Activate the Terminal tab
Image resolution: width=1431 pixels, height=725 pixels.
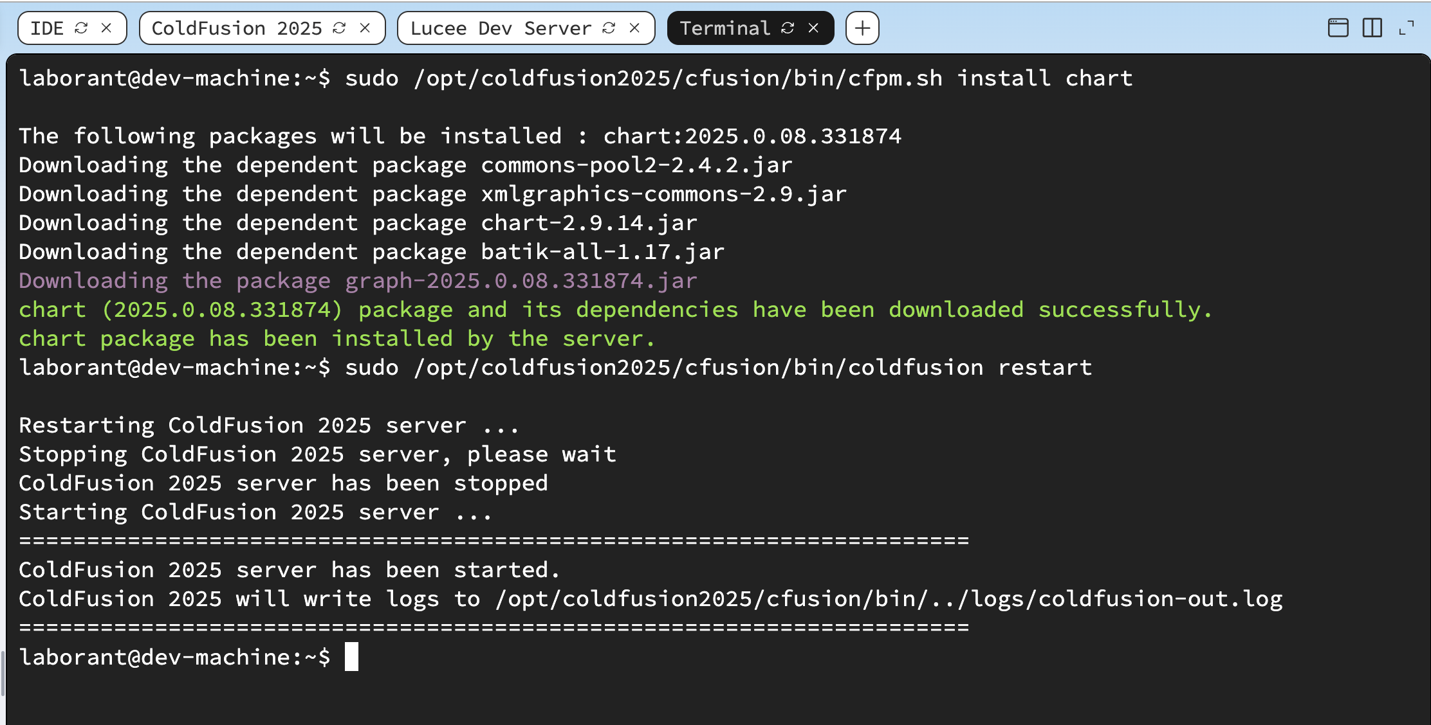[725, 28]
